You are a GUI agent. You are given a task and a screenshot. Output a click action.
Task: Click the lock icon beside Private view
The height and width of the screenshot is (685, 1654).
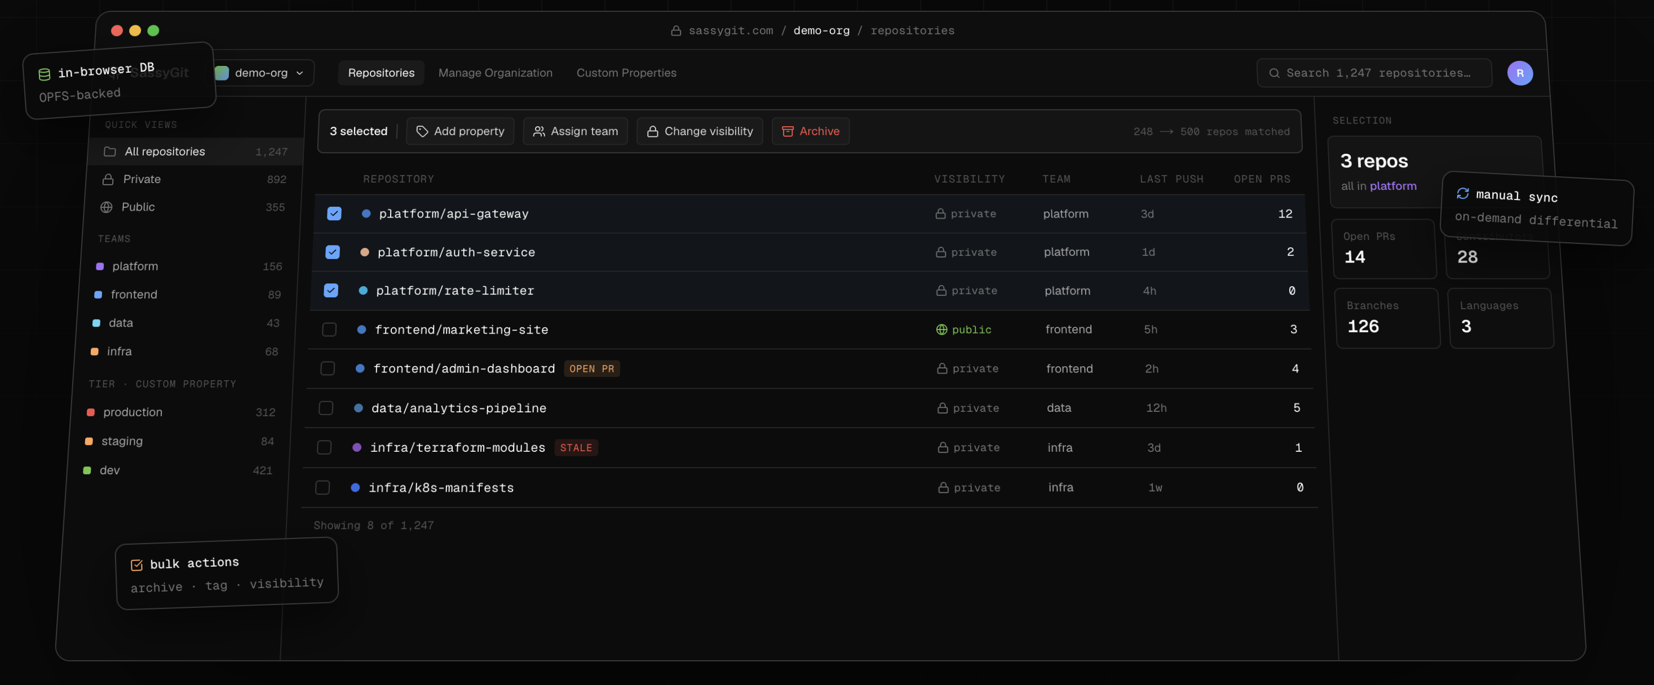108,180
